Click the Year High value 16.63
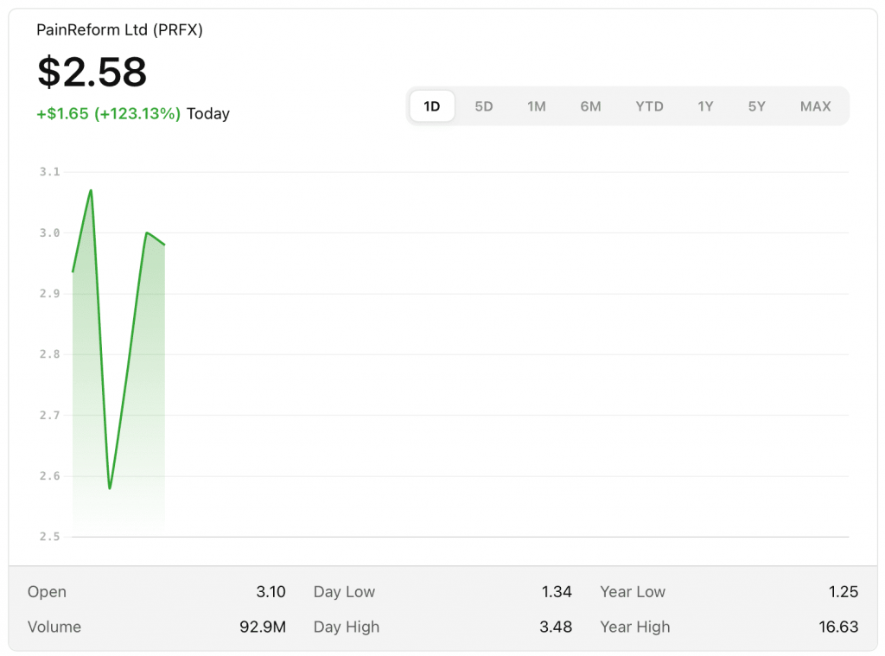885x656 pixels. click(838, 627)
